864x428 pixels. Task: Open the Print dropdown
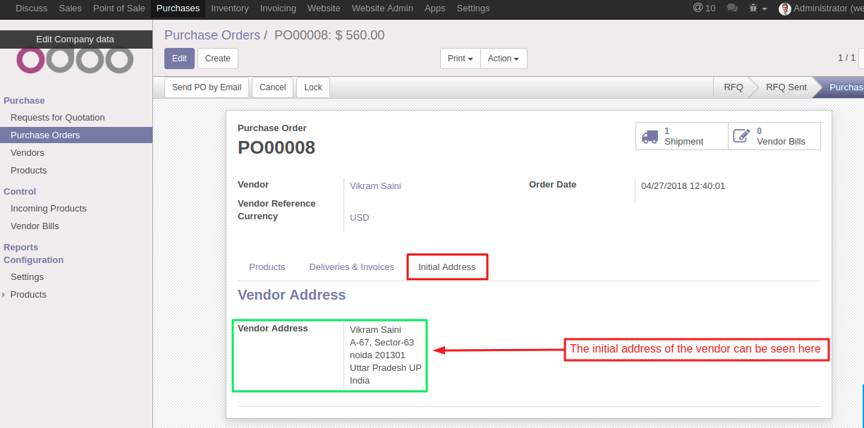(460, 59)
